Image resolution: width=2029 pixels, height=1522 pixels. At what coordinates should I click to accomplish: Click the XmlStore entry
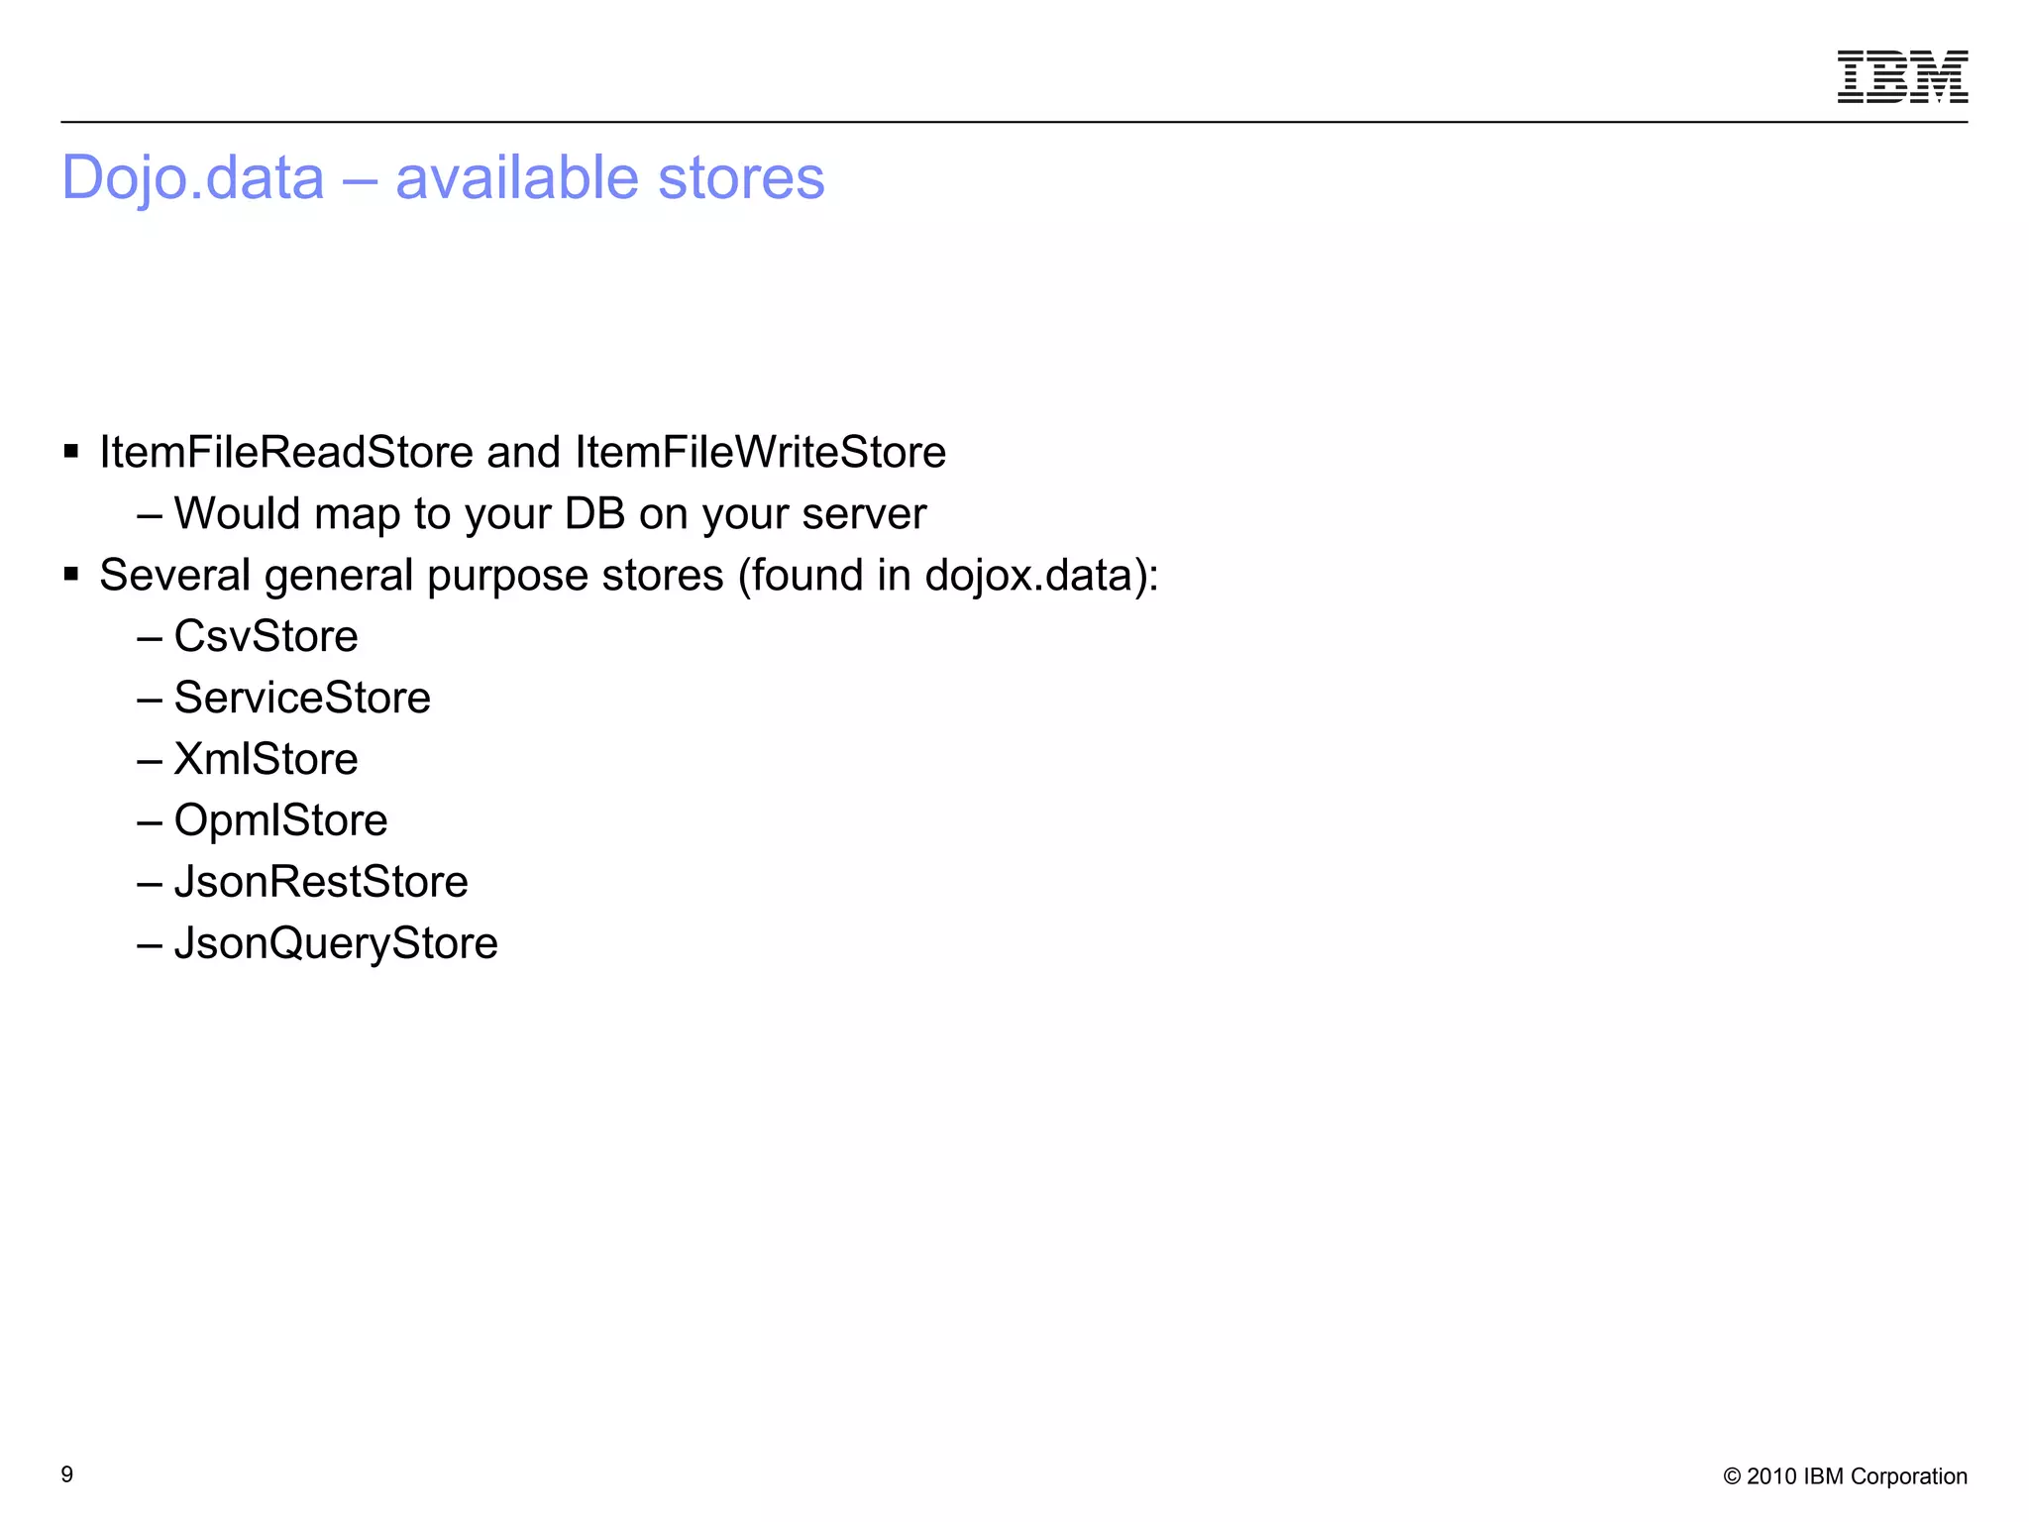[266, 759]
